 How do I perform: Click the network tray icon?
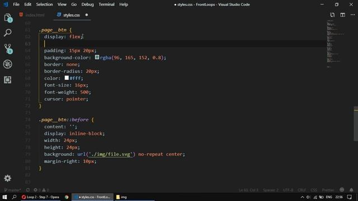[315, 197]
